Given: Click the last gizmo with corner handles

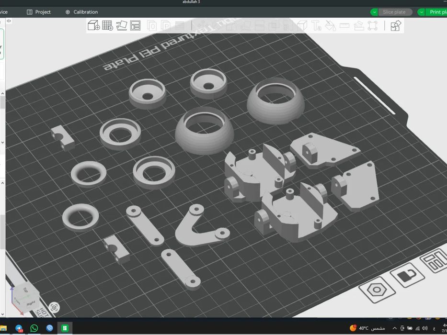Looking at the screenshot, I should click(x=373, y=26).
